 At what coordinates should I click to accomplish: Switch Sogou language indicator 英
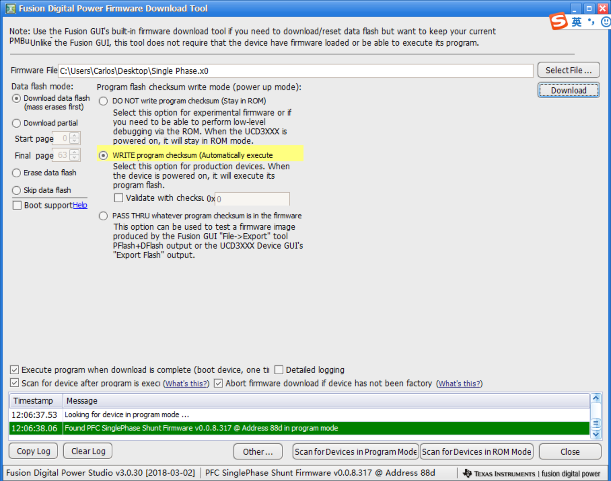pos(576,21)
